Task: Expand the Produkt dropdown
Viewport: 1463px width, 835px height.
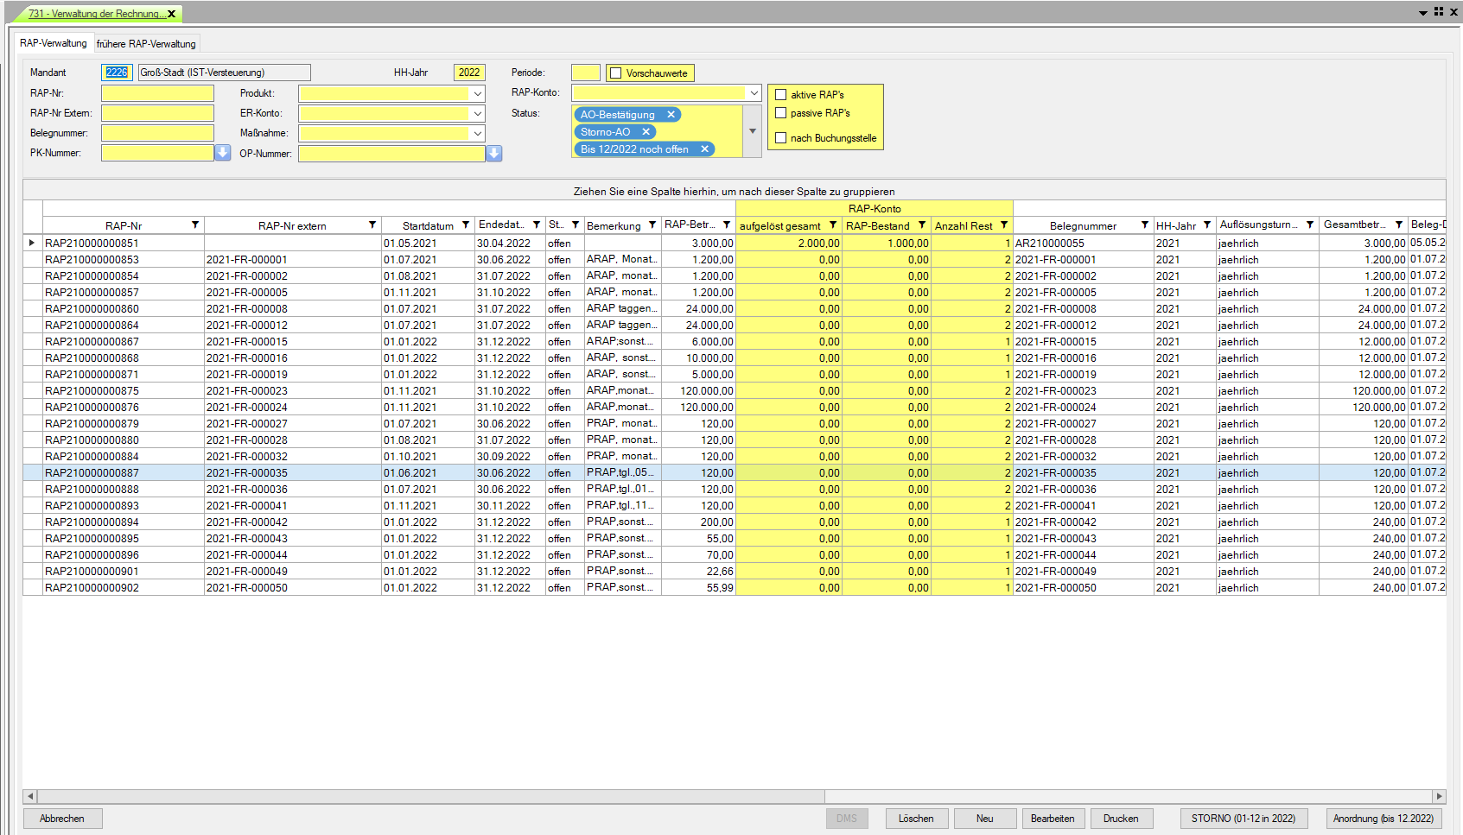Action: pos(477,93)
